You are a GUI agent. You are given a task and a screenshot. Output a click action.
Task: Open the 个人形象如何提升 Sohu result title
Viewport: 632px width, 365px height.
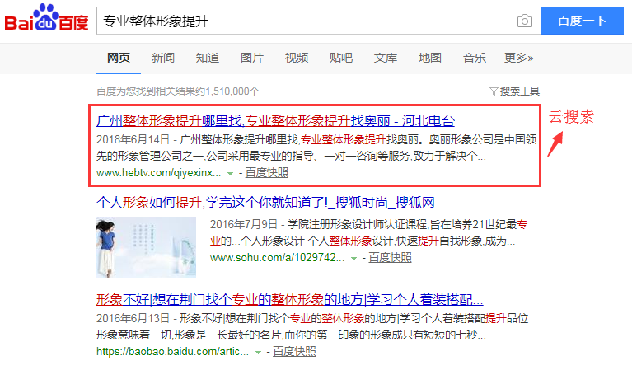[265, 202]
